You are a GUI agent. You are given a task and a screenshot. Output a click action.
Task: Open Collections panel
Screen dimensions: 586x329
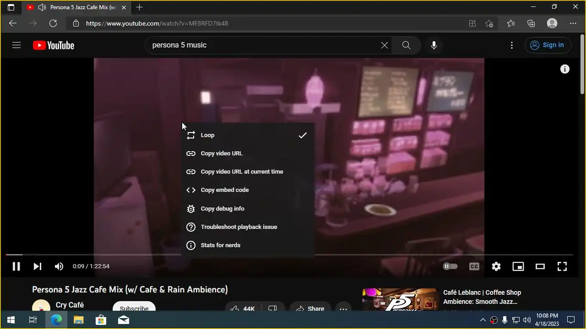[x=531, y=23]
